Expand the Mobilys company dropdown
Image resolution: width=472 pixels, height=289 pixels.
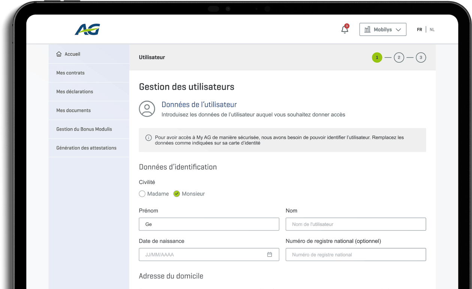click(383, 30)
